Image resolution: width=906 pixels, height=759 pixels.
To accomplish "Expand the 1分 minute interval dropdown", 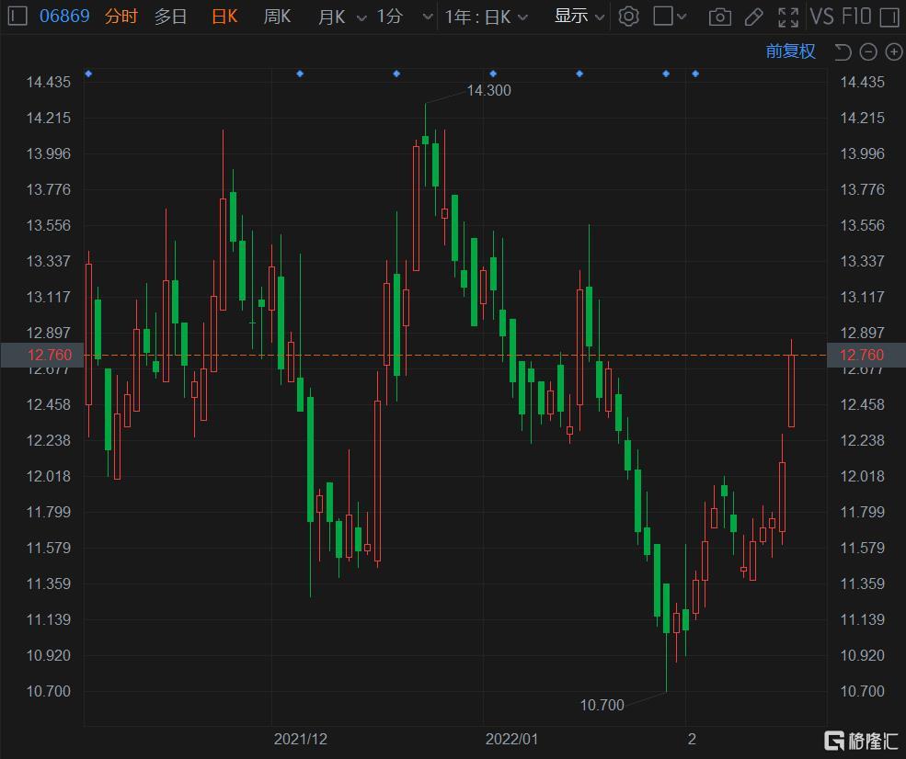I will coord(427,17).
